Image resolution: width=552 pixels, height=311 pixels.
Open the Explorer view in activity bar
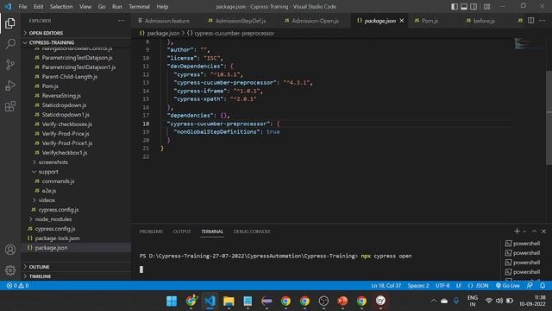tap(10, 23)
